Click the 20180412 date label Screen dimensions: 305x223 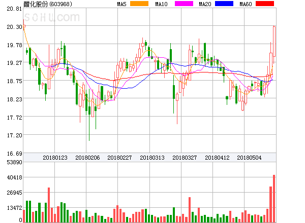[x=217, y=158]
